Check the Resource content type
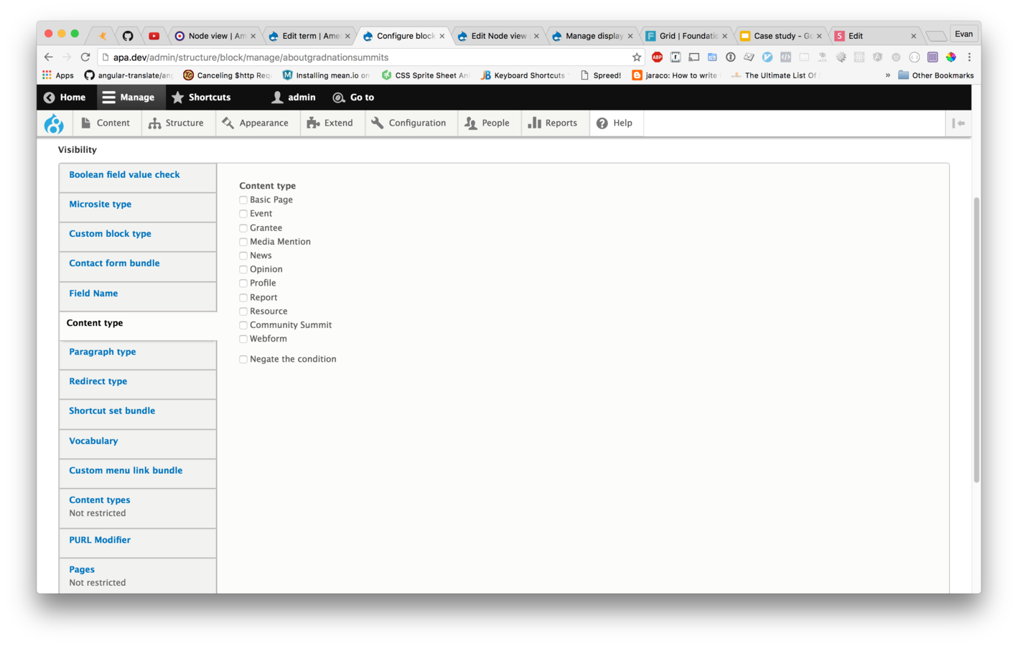Image resolution: width=1018 pixels, height=646 pixels. pyautogui.click(x=243, y=312)
